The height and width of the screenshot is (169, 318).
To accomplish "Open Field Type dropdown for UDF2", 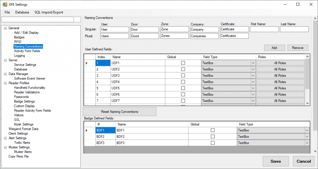I will [253, 69].
